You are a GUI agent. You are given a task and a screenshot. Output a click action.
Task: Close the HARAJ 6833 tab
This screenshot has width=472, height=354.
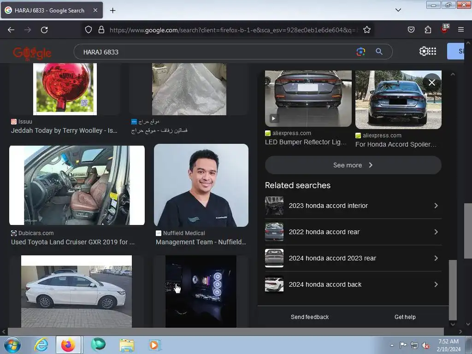[95, 10]
